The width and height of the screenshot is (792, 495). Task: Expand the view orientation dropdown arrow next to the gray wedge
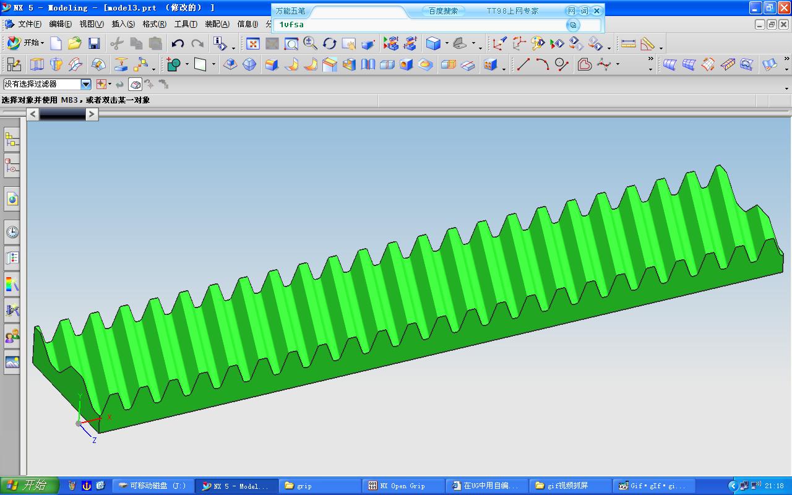click(x=473, y=43)
